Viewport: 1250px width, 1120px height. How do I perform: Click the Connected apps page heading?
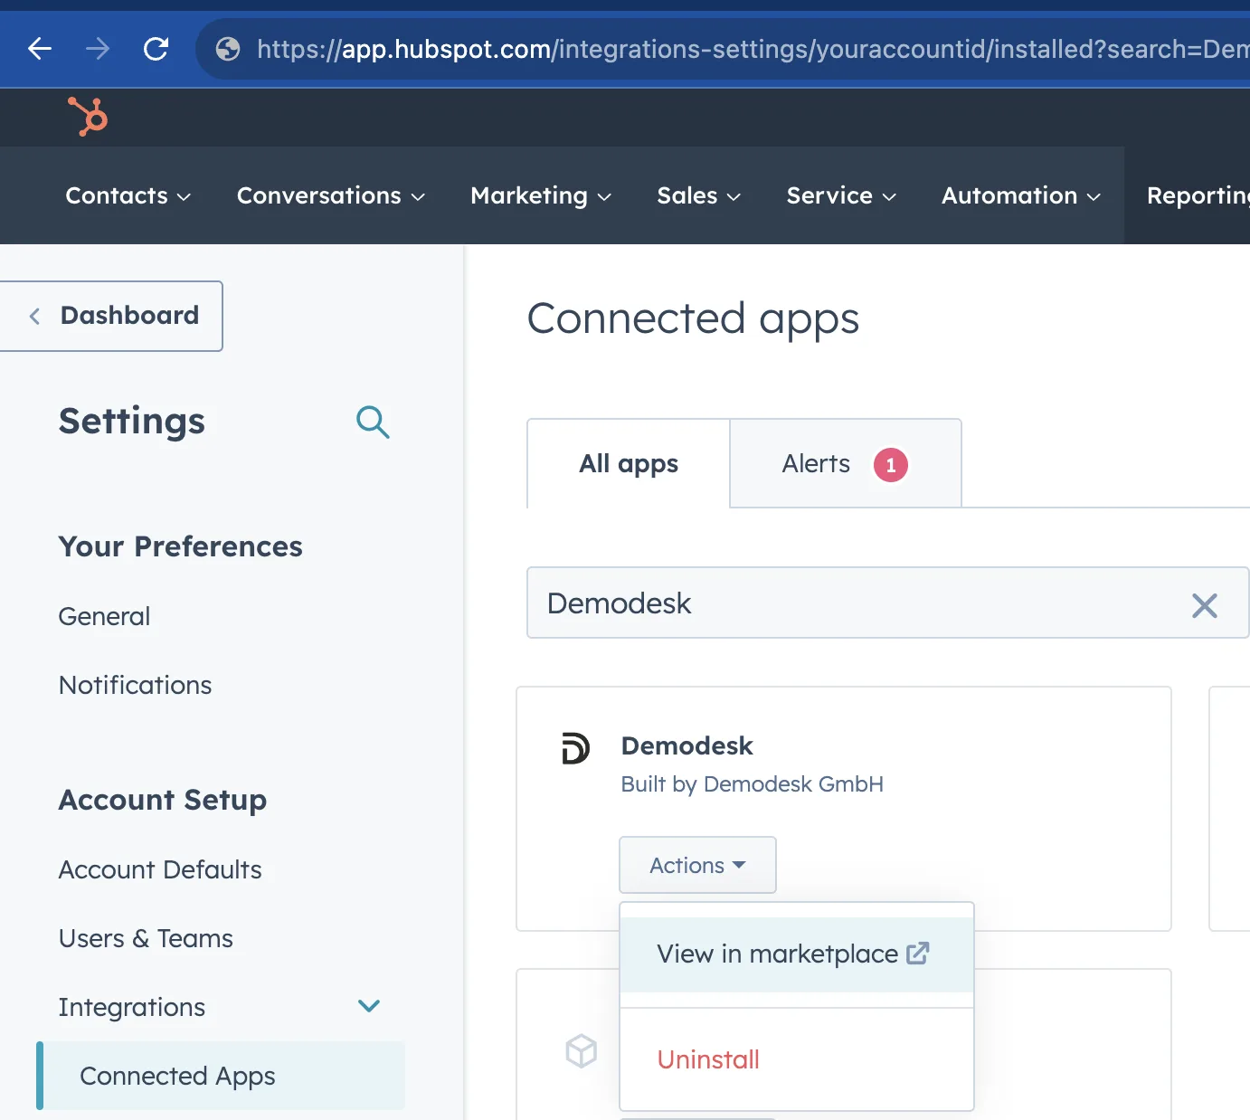point(693,318)
